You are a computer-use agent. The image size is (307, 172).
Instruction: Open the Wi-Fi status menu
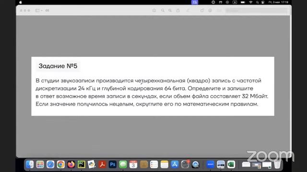coord(250,2)
